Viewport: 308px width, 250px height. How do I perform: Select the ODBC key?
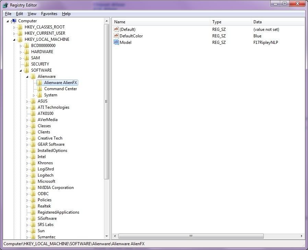click(x=43, y=194)
